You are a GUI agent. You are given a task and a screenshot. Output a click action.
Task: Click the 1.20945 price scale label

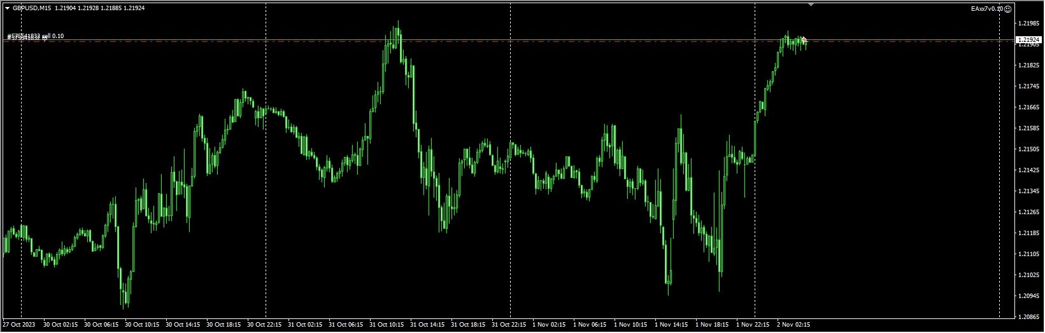pos(1028,296)
